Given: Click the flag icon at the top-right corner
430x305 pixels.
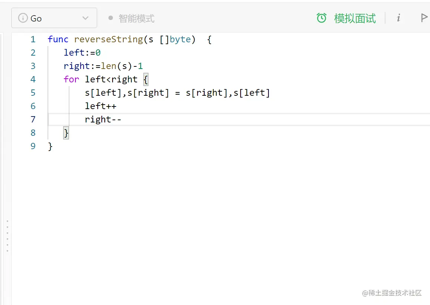Looking at the screenshot, I should tap(424, 17).
